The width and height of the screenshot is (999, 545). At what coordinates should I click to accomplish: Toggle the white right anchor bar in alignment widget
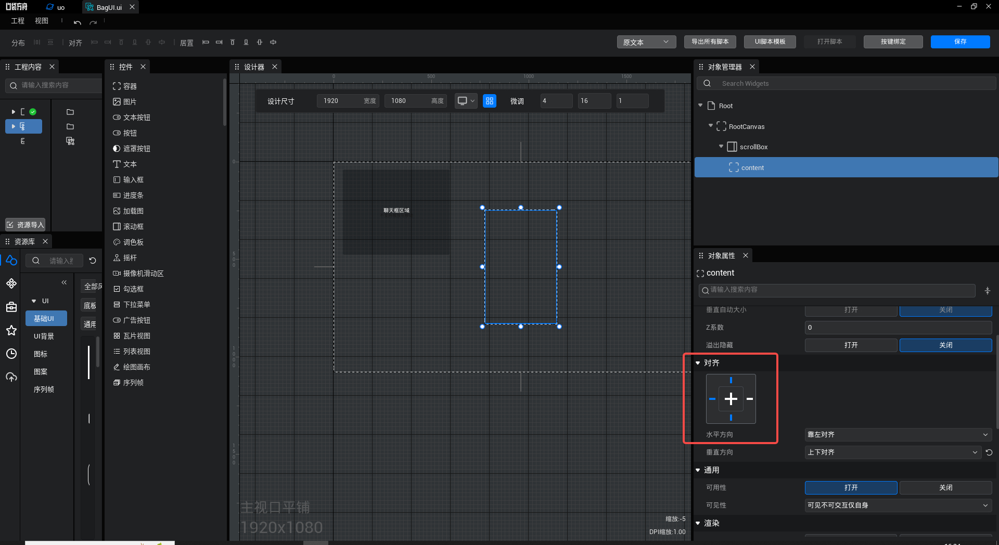[x=750, y=399]
